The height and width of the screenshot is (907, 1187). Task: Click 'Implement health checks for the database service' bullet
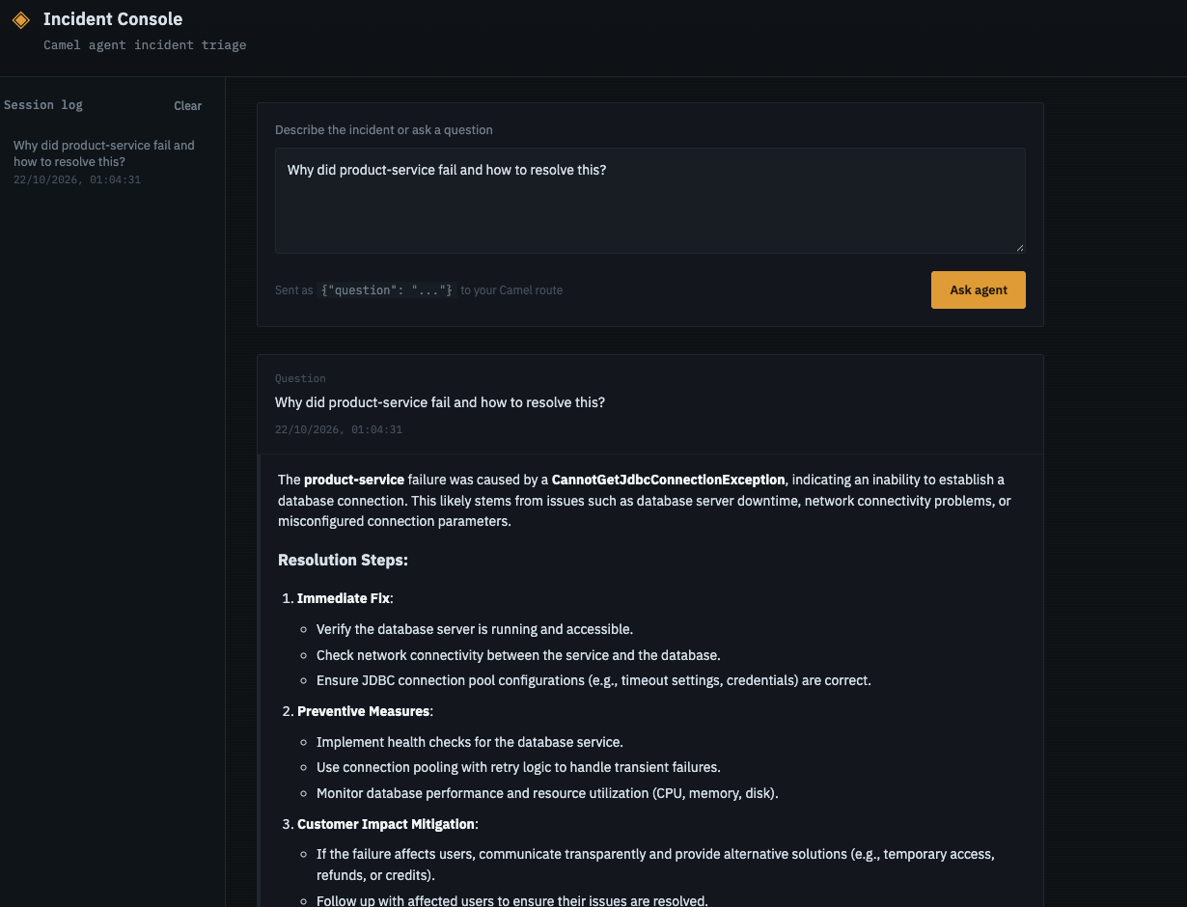[470, 742]
